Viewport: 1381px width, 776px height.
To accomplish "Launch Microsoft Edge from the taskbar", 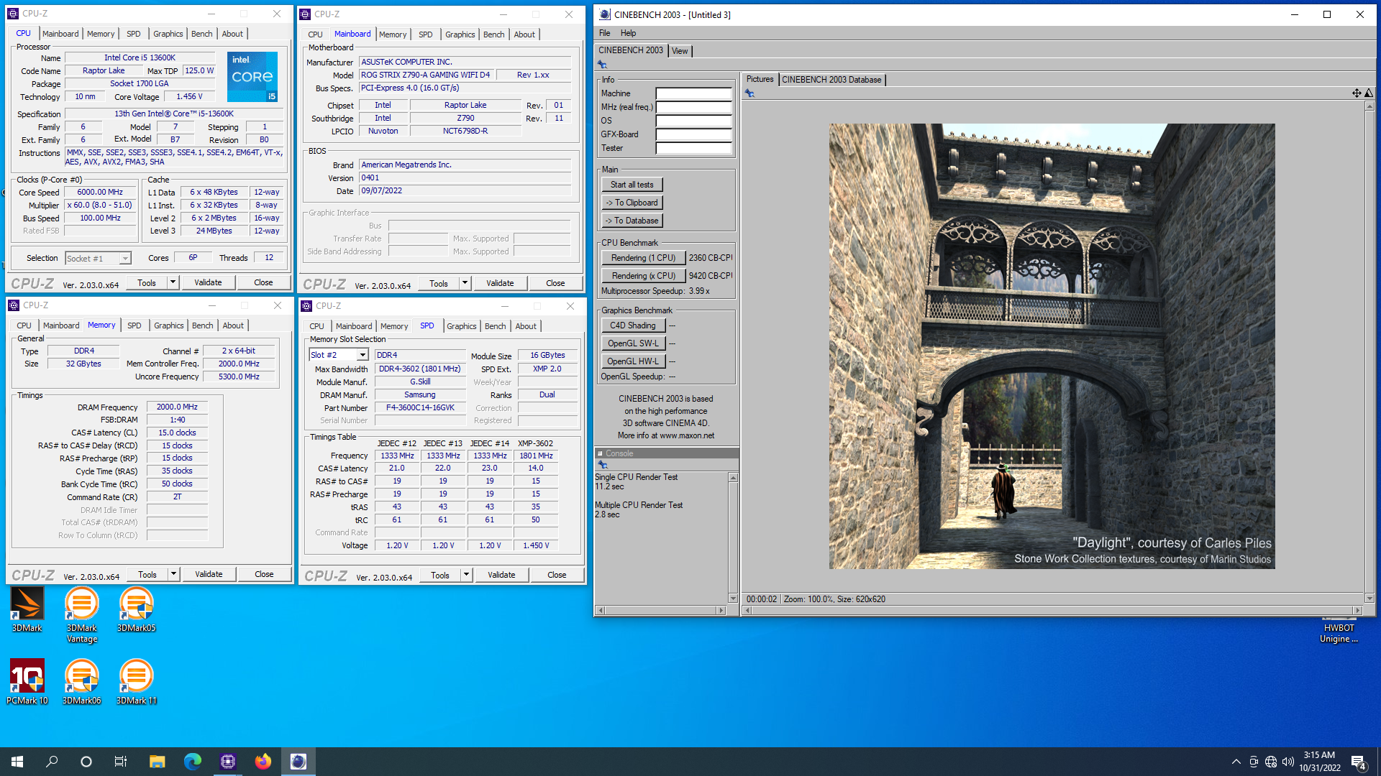I will (x=192, y=762).
